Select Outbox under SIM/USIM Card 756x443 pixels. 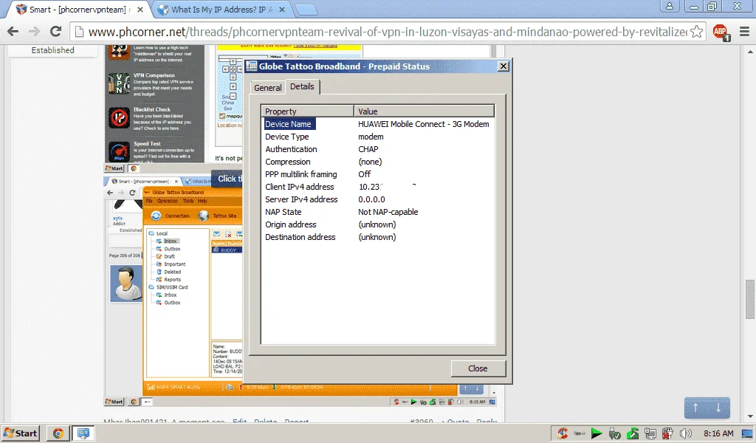(x=171, y=303)
